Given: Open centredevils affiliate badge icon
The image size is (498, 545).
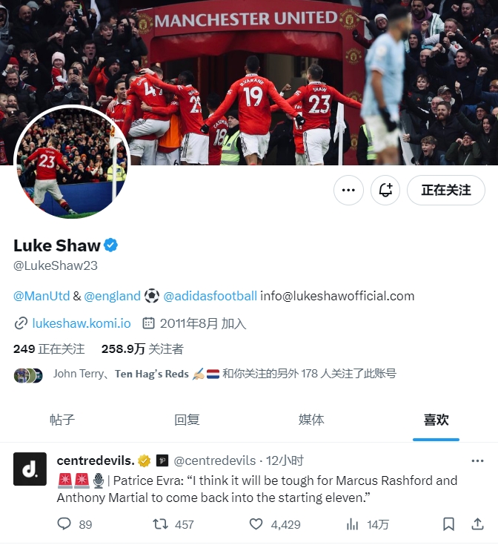Looking at the screenshot, I should [162, 461].
